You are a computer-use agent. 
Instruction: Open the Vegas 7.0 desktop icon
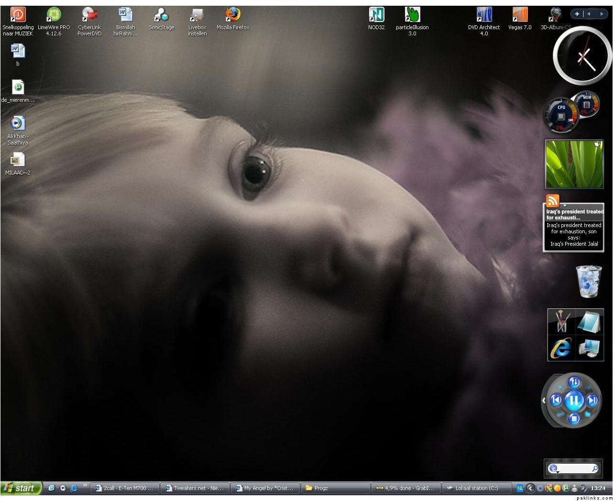[519, 15]
